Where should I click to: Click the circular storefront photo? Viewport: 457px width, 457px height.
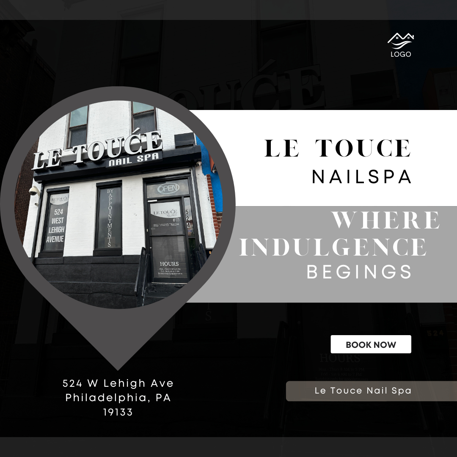[118, 204]
